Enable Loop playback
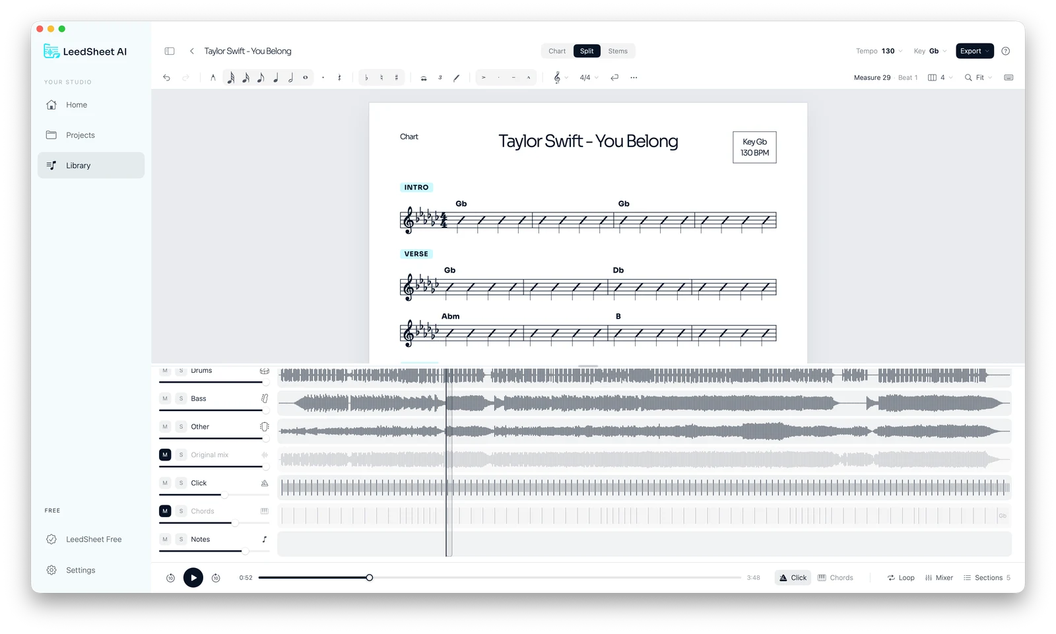Viewport: 1056px width, 634px height. pos(901,578)
